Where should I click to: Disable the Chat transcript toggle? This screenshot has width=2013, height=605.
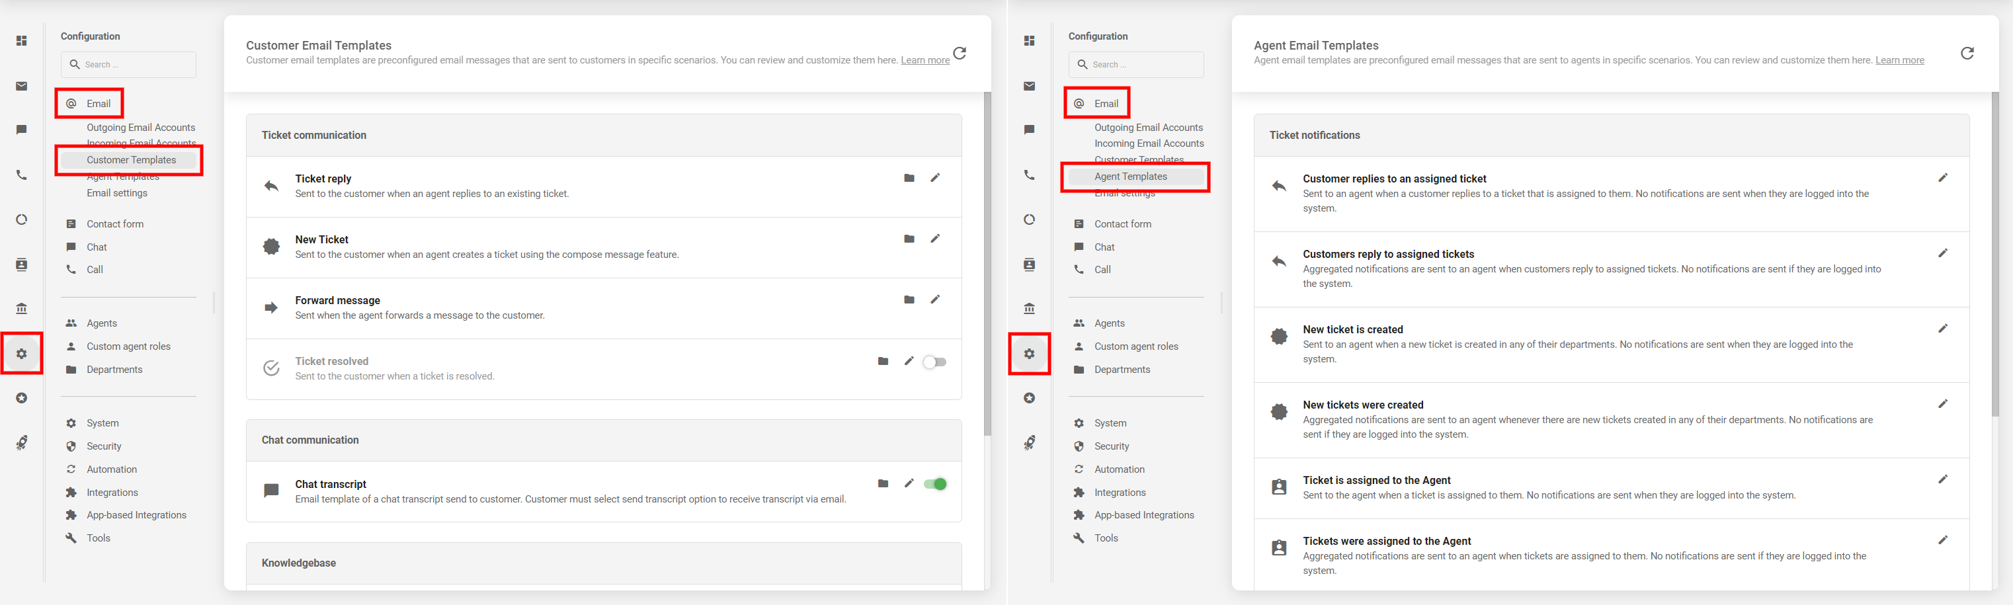[934, 484]
